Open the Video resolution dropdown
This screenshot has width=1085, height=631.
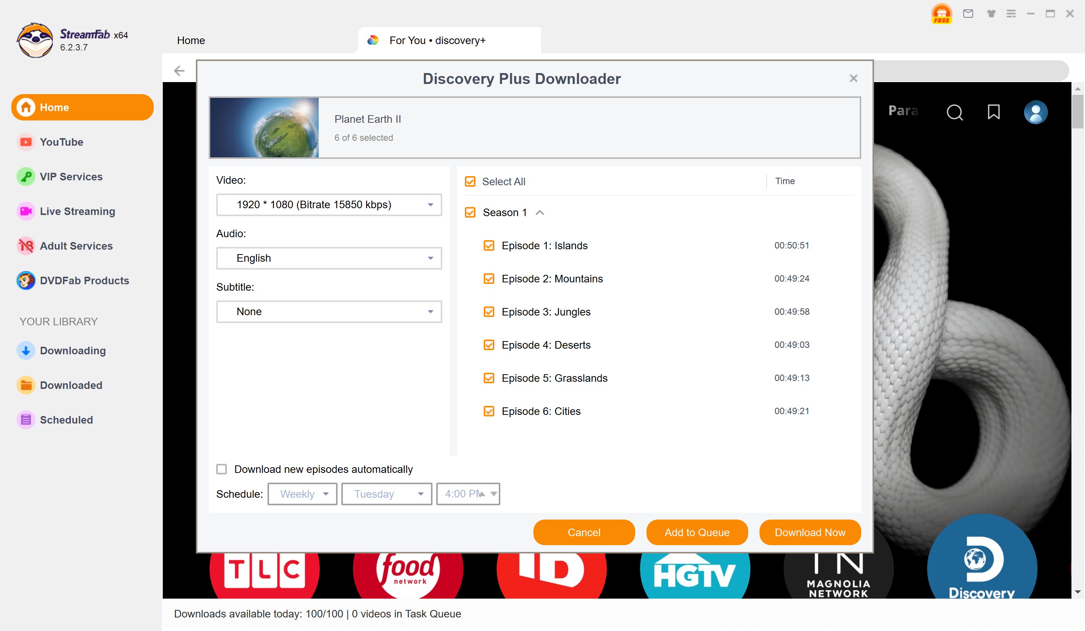tap(329, 205)
